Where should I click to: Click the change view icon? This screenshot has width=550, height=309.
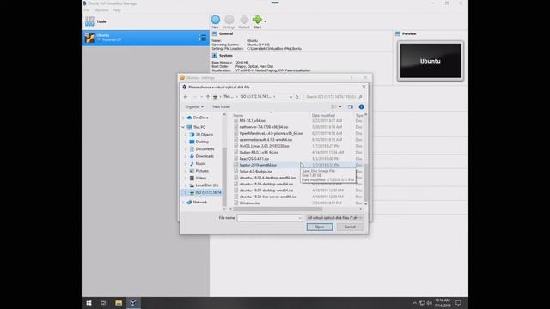point(333,106)
